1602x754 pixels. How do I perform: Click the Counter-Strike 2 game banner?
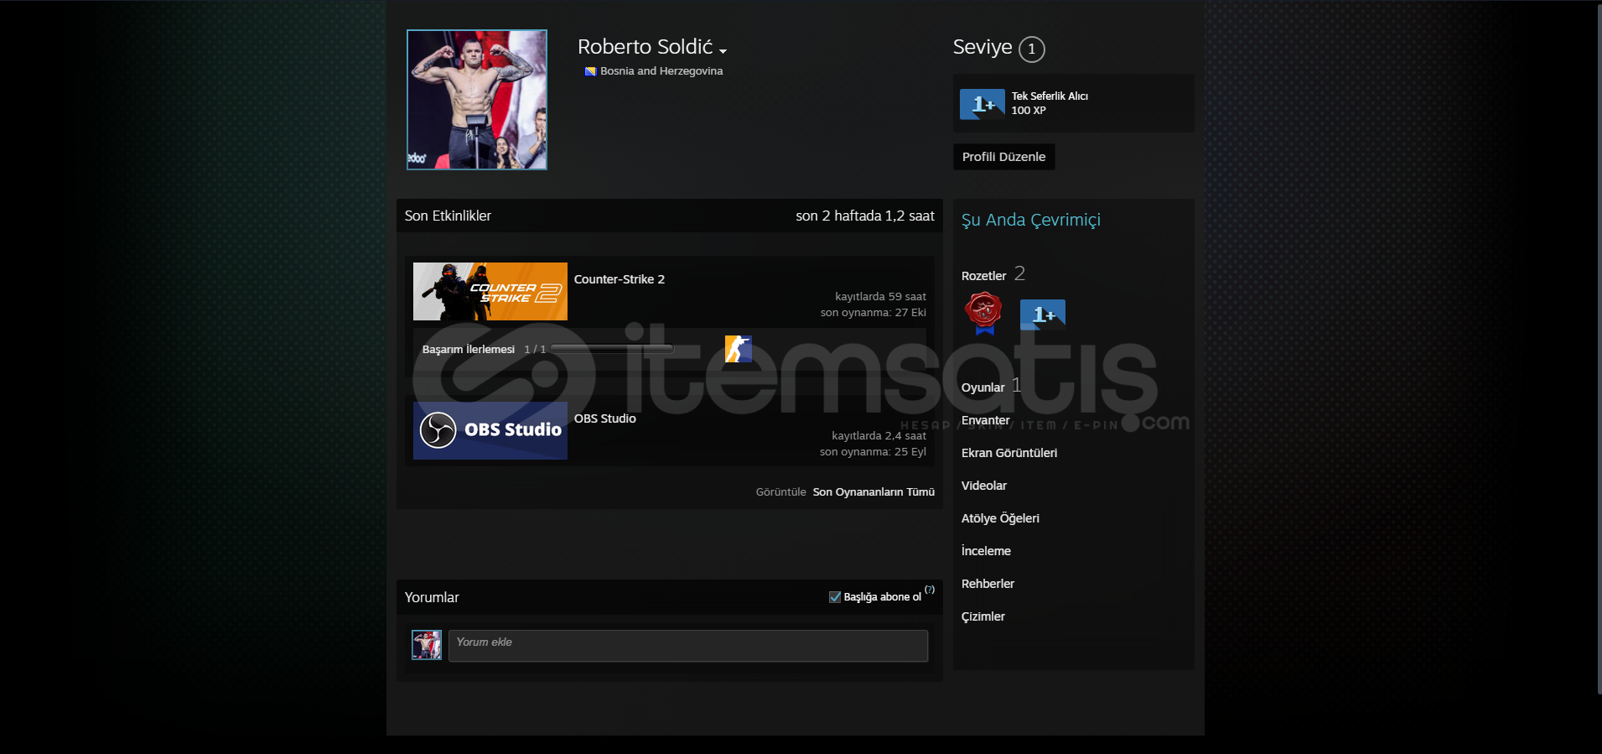[x=490, y=291]
